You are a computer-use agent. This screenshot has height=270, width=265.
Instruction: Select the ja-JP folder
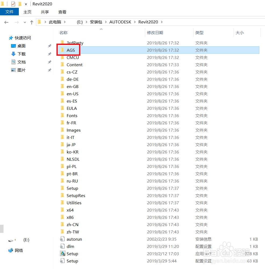(159, 145)
